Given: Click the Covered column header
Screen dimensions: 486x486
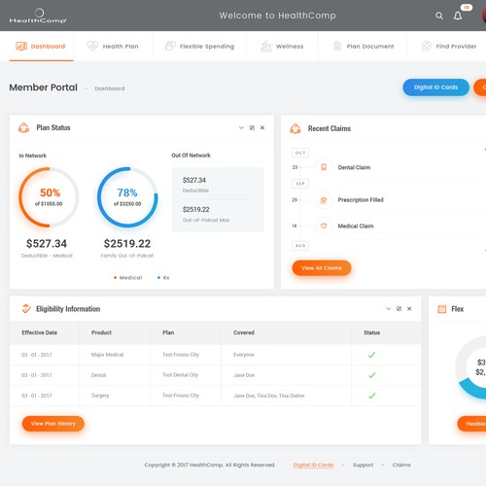Looking at the screenshot, I should [x=244, y=332].
